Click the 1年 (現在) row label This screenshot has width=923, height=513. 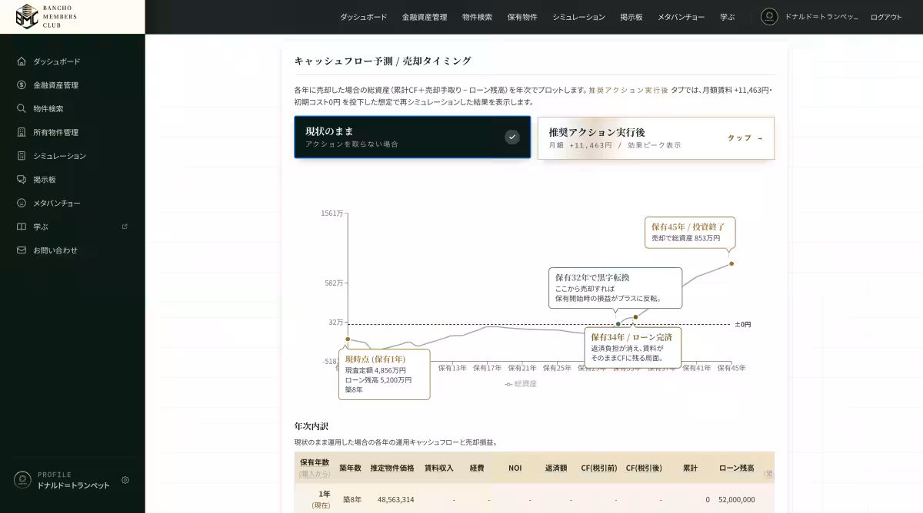(x=322, y=499)
